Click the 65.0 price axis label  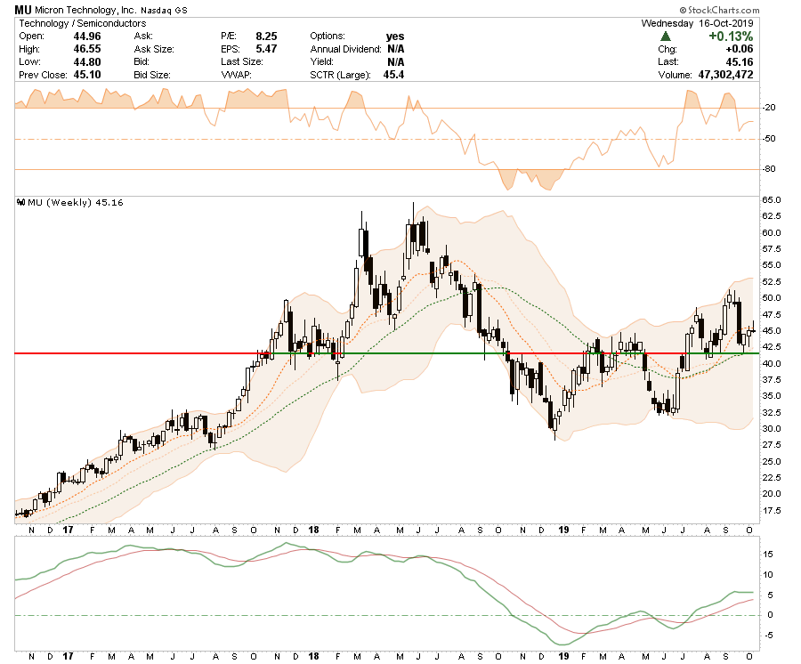772,200
